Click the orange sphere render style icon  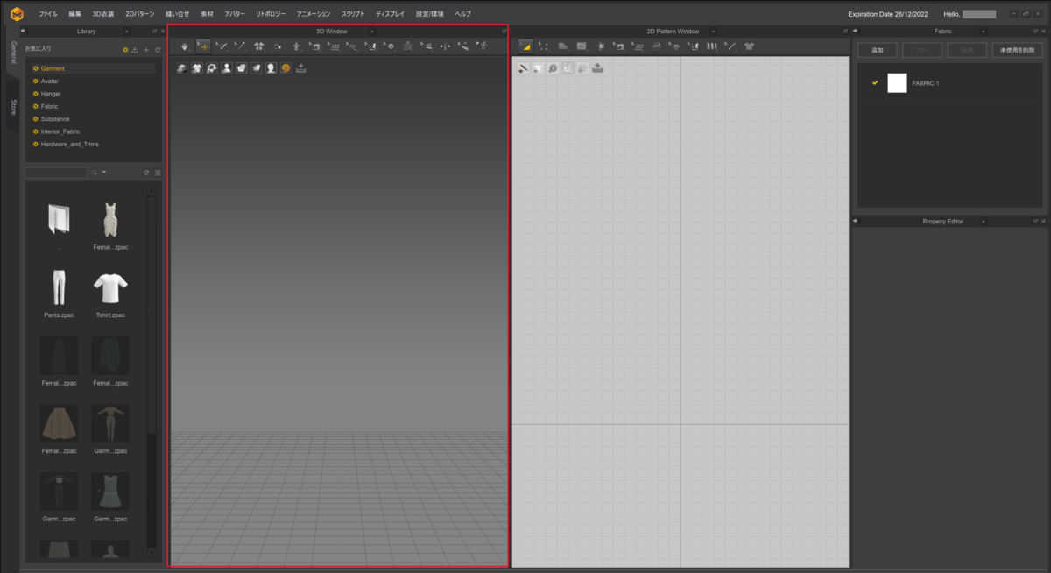pos(286,68)
